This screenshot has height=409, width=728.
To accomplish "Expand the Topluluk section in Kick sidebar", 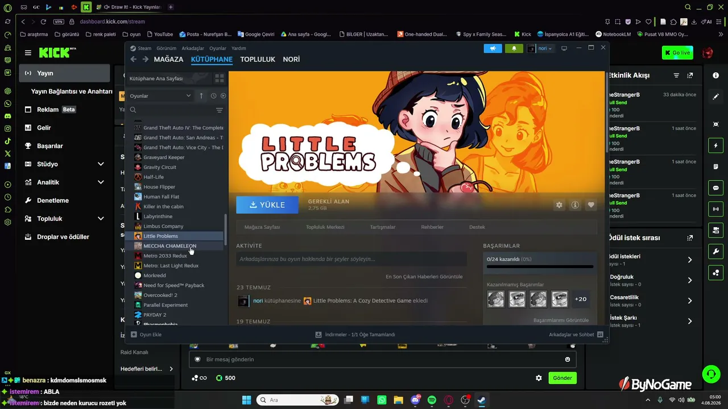I will point(101,219).
